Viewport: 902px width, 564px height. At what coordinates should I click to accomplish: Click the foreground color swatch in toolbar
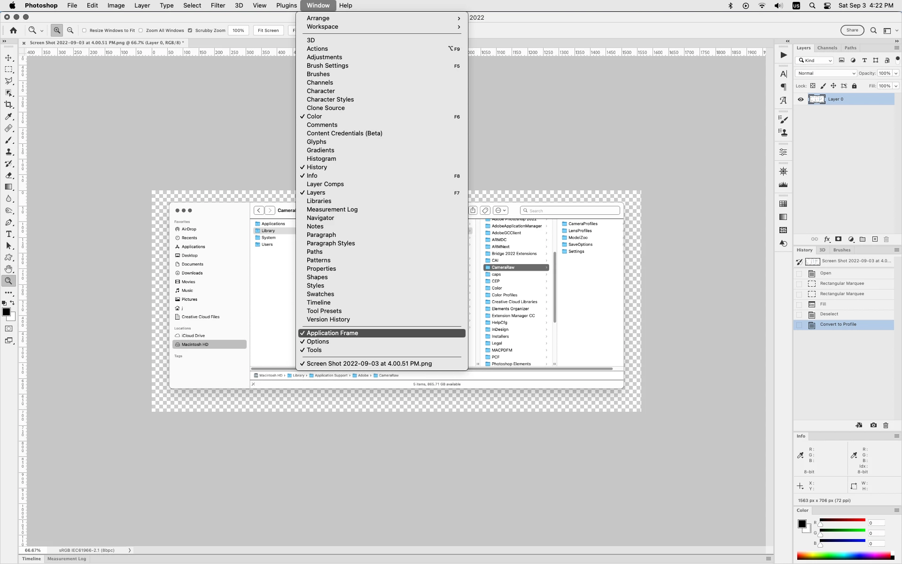point(6,312)
